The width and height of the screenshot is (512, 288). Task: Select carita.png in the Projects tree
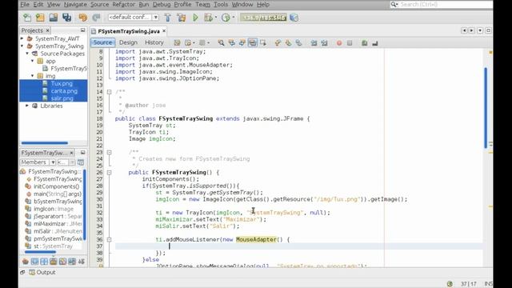point(64,91)
